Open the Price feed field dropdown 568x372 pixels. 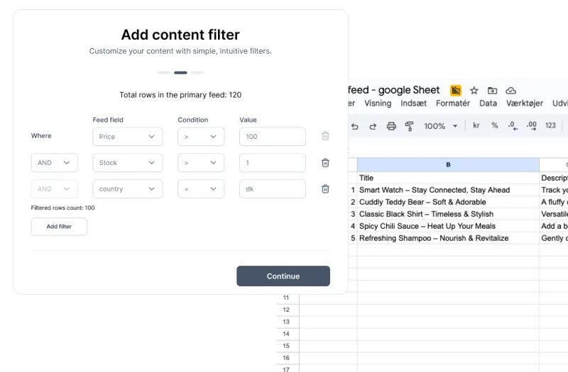tap(128, 137)
